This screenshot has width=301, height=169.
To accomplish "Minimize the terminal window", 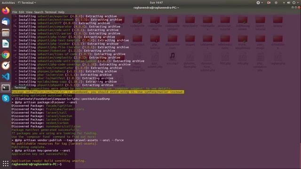I will point(293,8).
